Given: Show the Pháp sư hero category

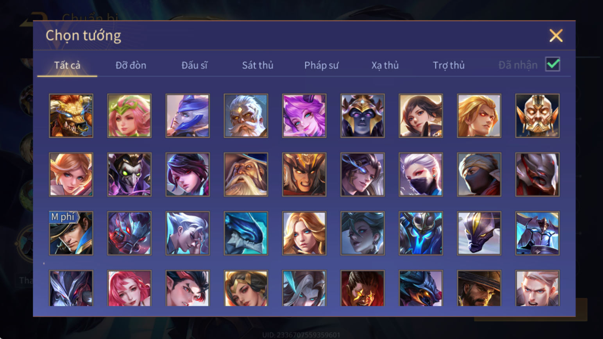Looking at the screenshot, I should click(x=321, y=65).
